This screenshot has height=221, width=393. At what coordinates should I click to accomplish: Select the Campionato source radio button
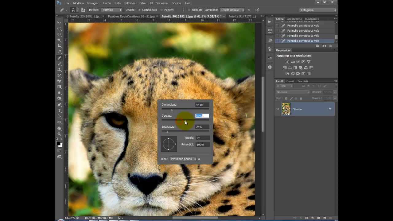[x=139, y=10]
